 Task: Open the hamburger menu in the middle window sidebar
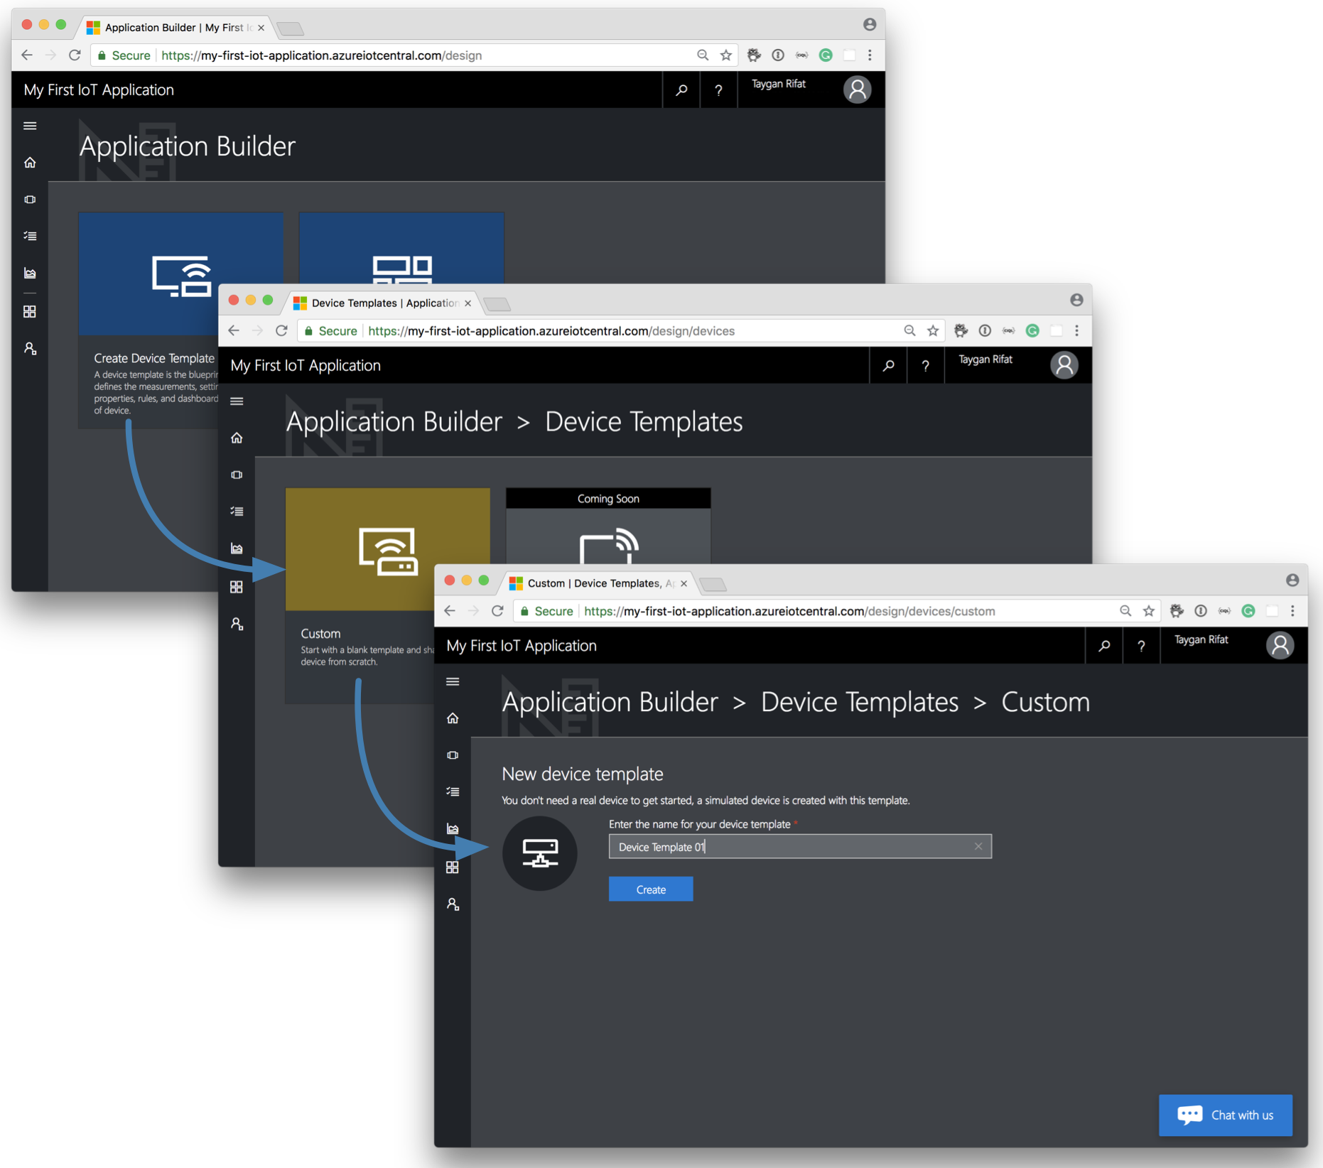coord(237,401)
